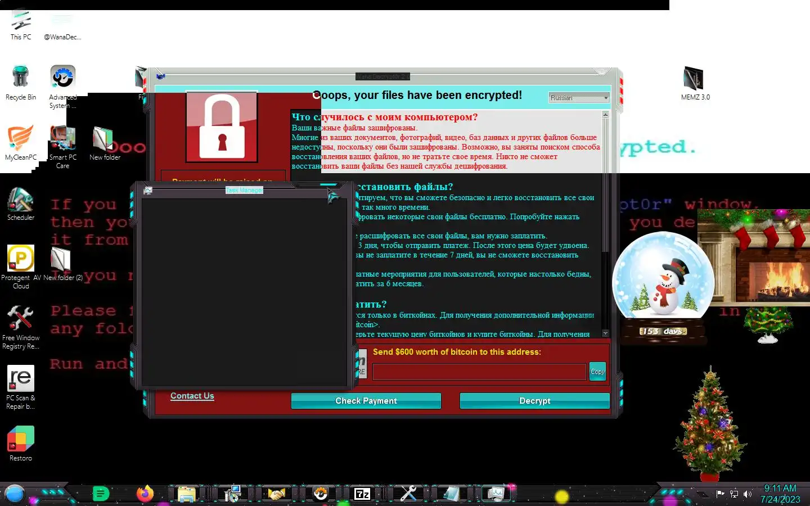The height and width of the screenshot is (506, 810).
Task: Open Free Window Registry Repair shortcut
Action: click(21, 327)
